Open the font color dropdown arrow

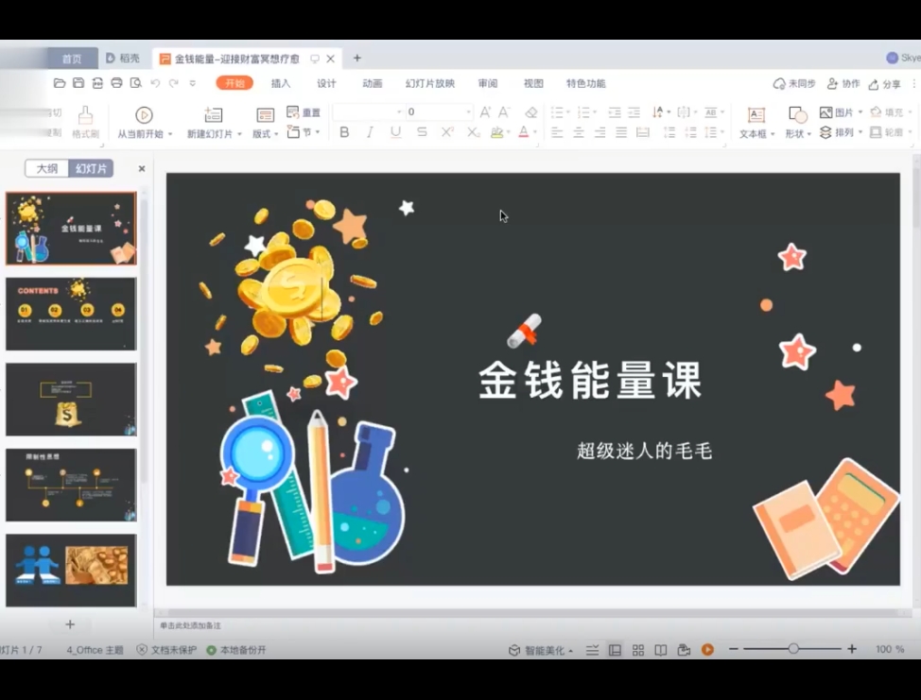click(x=535, y=132)
